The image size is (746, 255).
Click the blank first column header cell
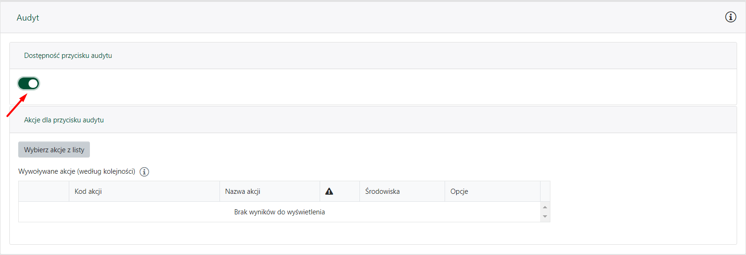coord(44,191)
